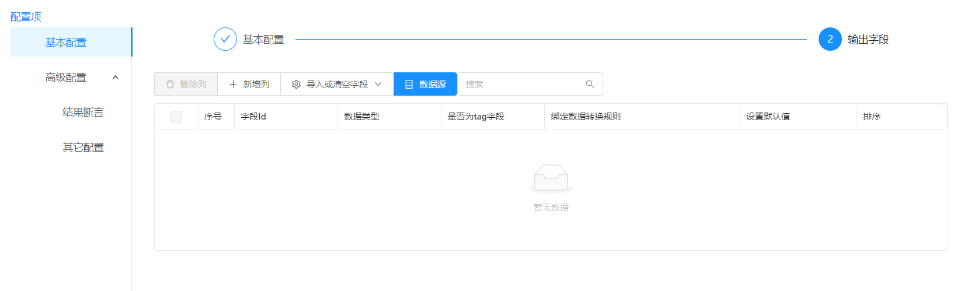This screenshot has width=964, height=291.
Task: Click the 新增列 button
Action: 249,85
